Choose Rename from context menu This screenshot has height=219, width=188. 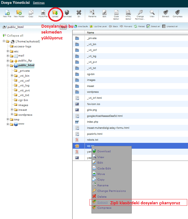pyautogui.click(x=103, y=185)
